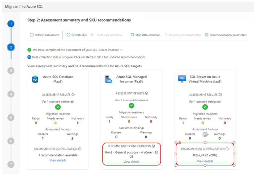Open View details for Managed Instance

tap(132, 162)
